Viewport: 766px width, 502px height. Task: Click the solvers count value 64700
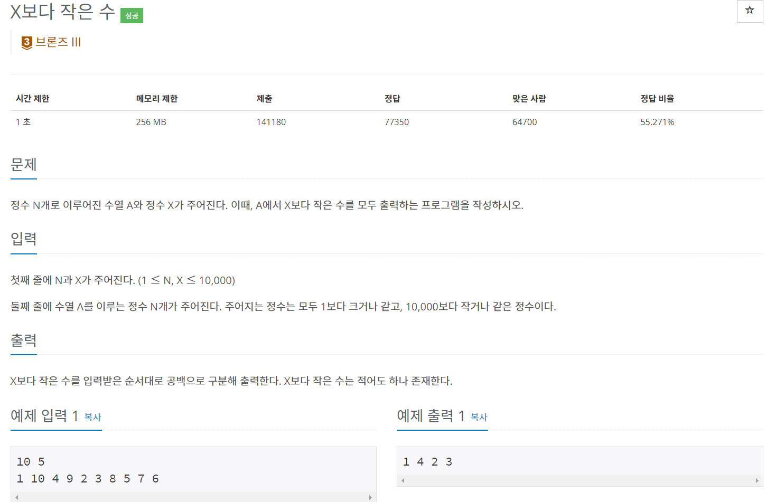pyautogui.click(x=525, y=122)
